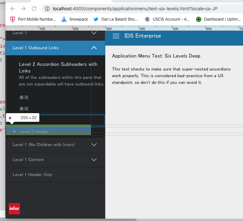Image resolution: width=243 pixels, height=221 pixels.
Task: Click the Snowpack triangle favicon
Action: click(64, 19)
